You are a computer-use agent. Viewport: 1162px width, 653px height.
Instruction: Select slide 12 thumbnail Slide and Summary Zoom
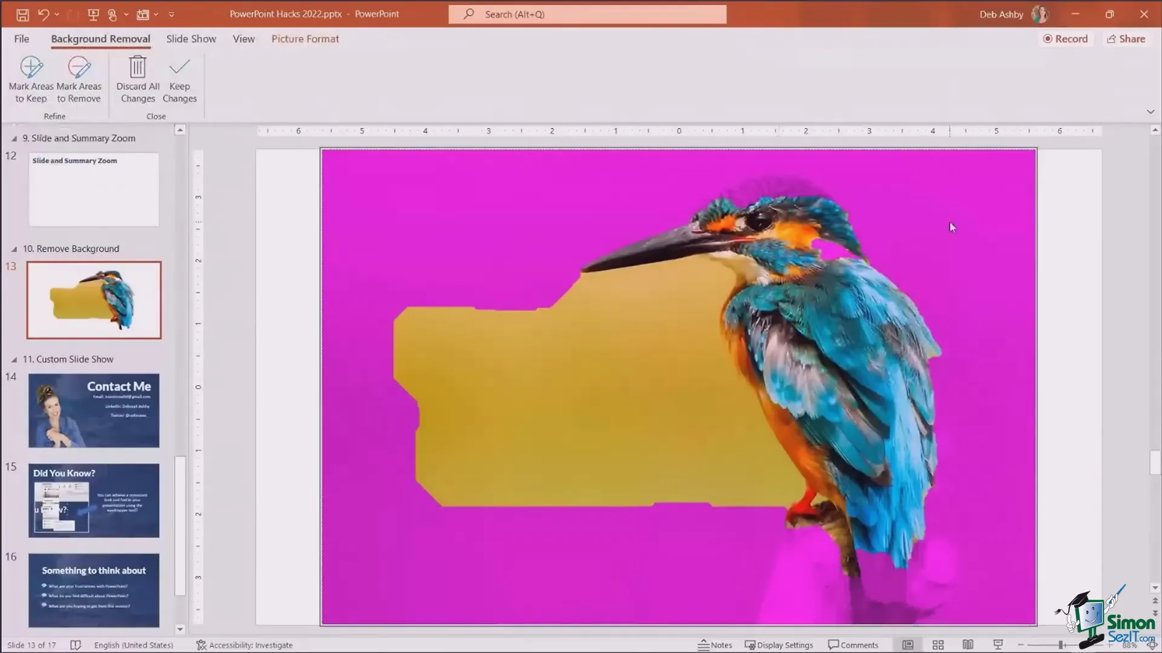pos(94,189)
